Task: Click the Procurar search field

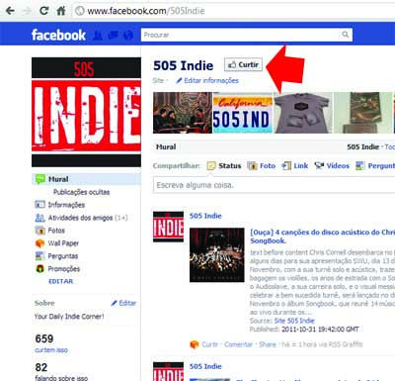Action: point(240,35)
